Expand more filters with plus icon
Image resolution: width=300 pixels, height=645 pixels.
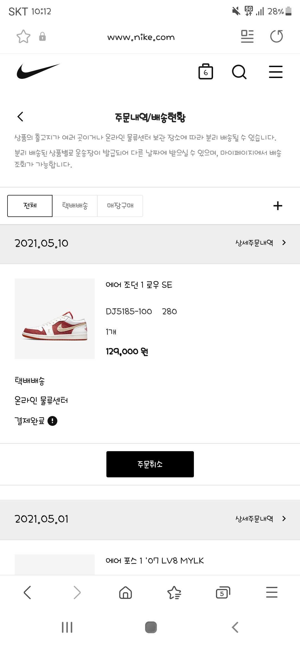tap(278, 206)
